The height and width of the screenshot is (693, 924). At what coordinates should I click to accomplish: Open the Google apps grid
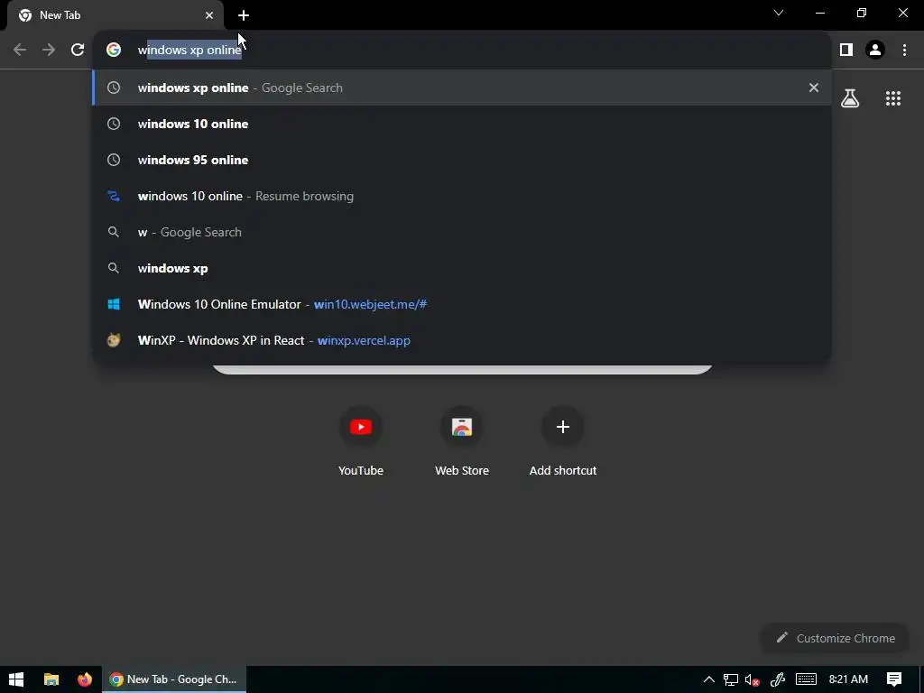tap(893, 98)
